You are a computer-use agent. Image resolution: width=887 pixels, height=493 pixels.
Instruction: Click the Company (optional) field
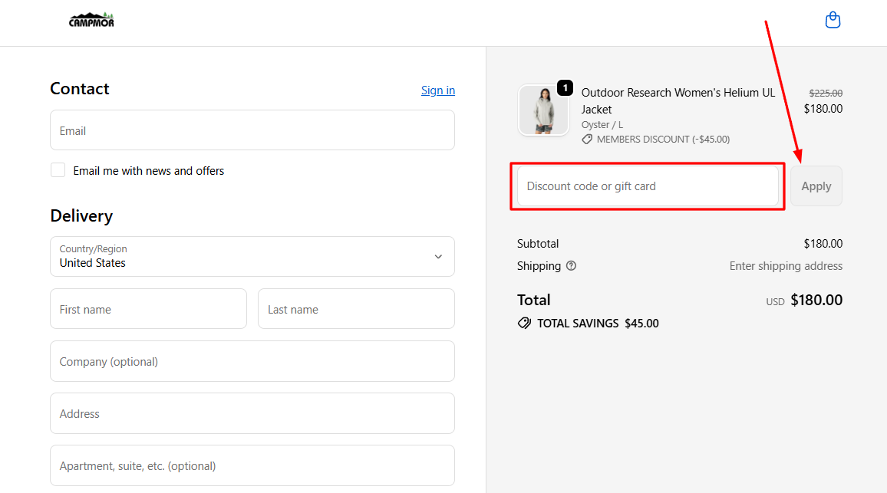252,361
